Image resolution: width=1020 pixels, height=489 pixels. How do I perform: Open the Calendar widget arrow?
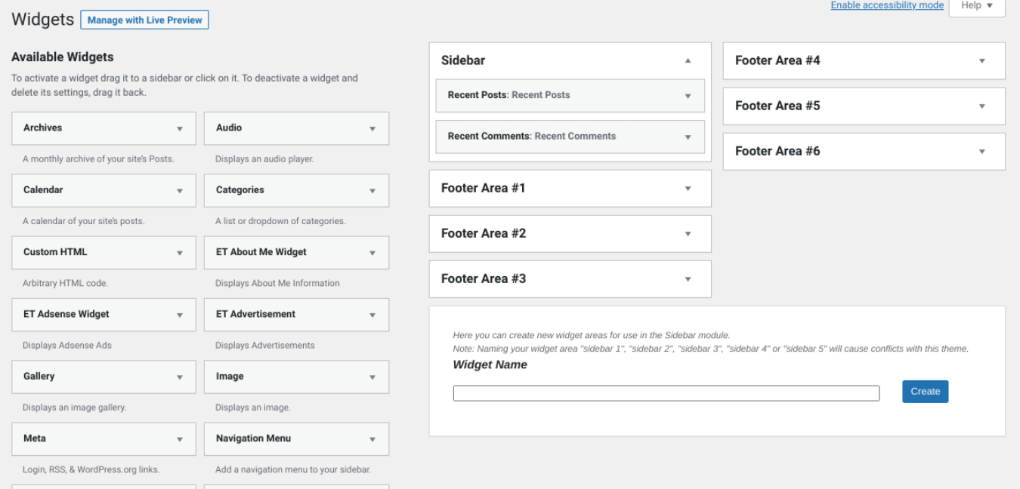click(x=180, y=191)
